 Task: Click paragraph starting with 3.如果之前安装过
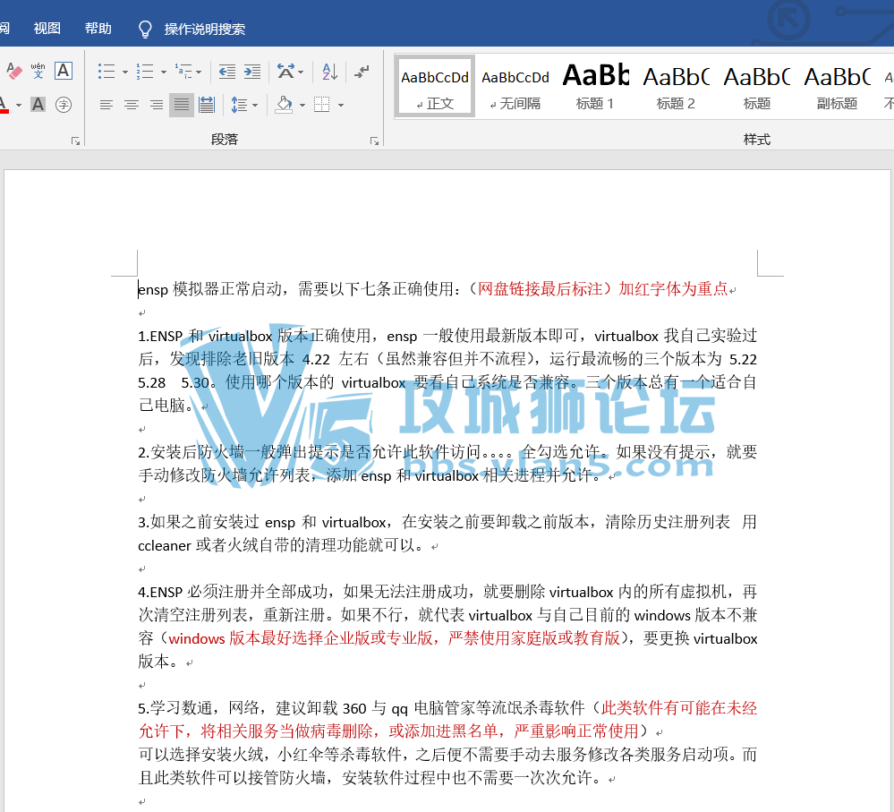pos(447,534)
